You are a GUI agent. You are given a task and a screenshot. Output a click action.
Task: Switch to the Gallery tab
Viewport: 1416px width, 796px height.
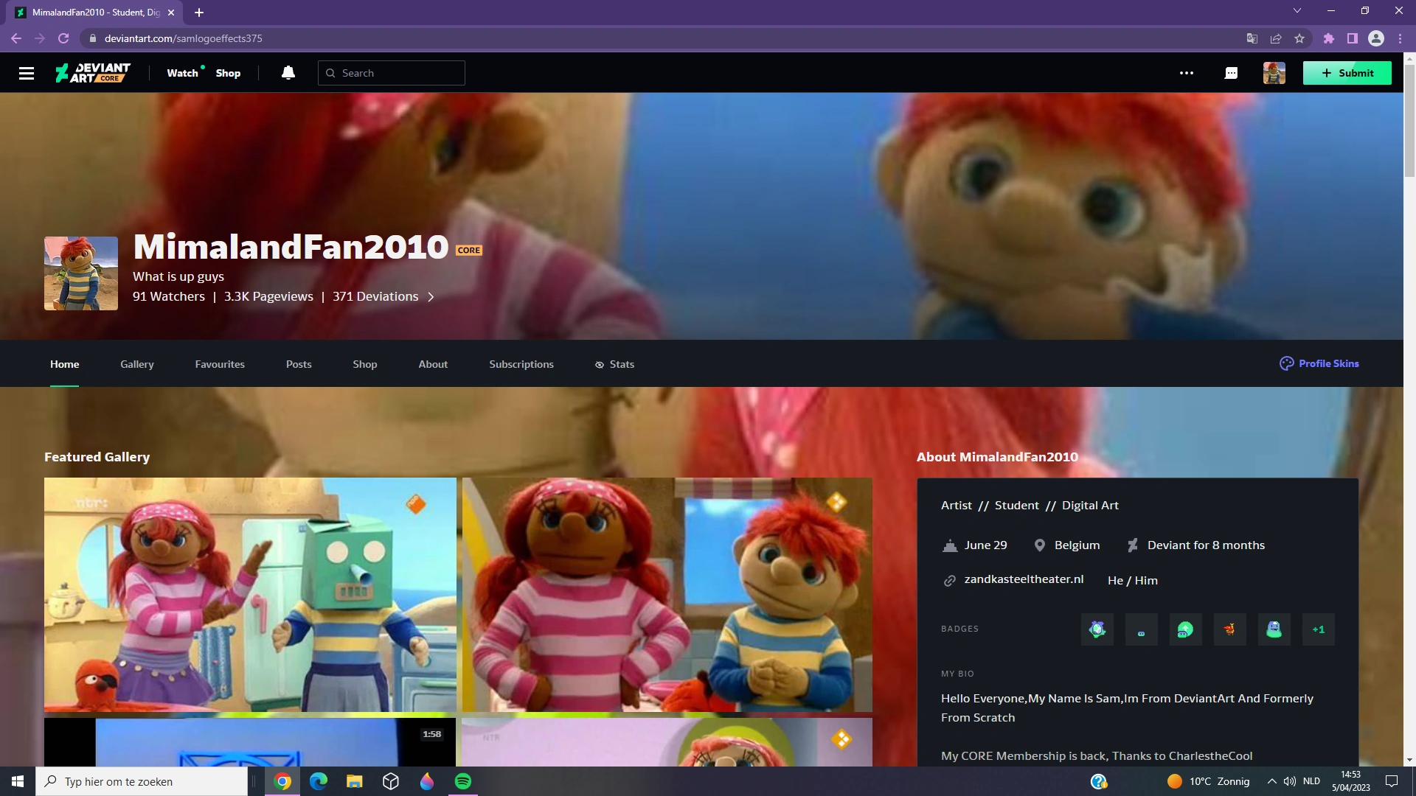click(136, 363)
